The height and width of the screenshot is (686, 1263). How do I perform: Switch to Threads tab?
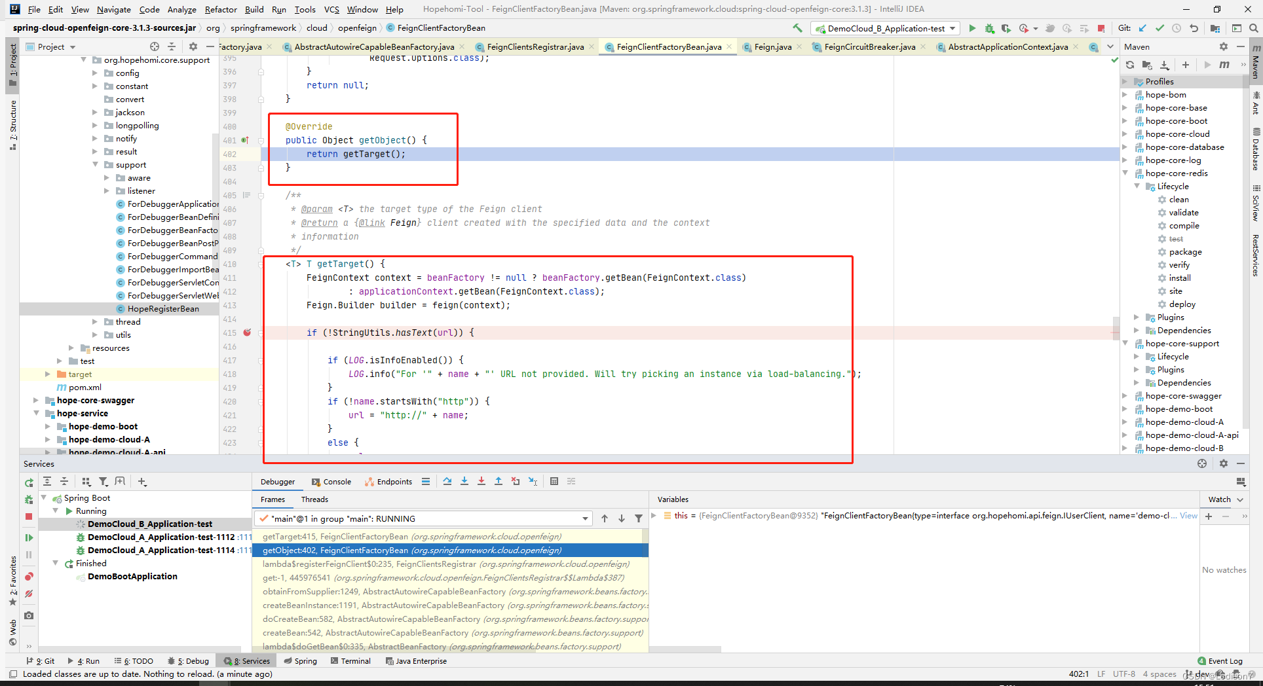pyautogui.click(x=314, y=499)
